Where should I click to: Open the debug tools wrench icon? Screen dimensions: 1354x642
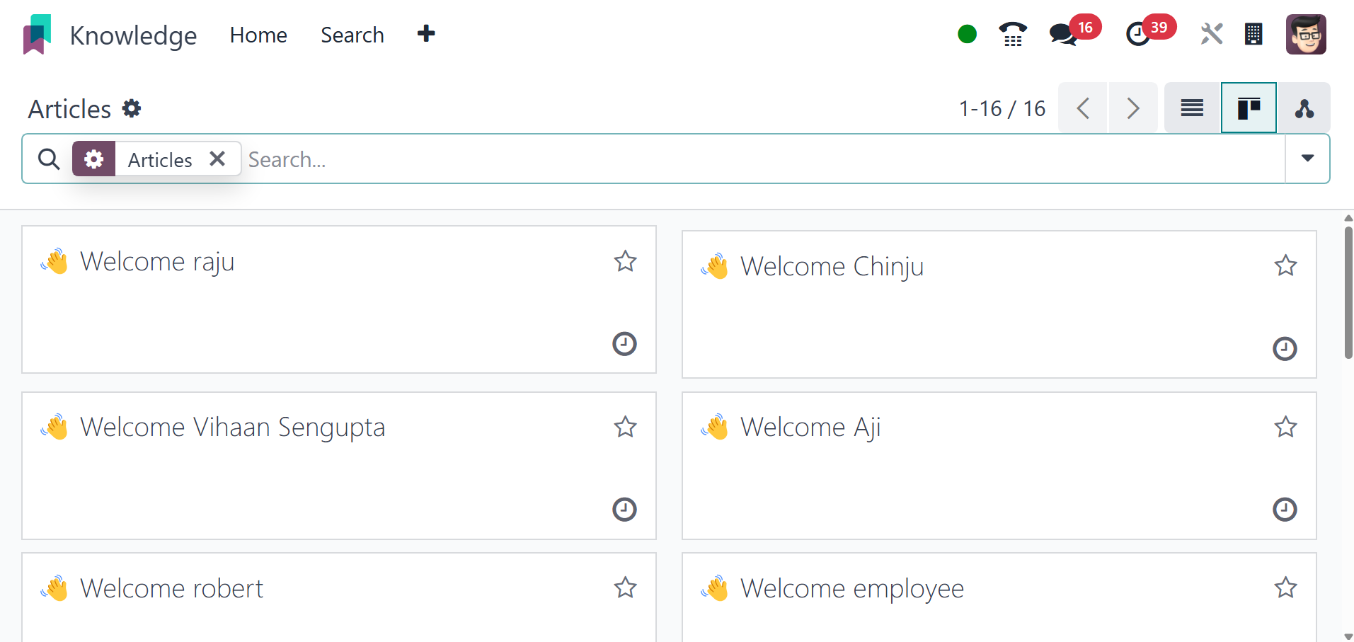tap(1211, 34)
